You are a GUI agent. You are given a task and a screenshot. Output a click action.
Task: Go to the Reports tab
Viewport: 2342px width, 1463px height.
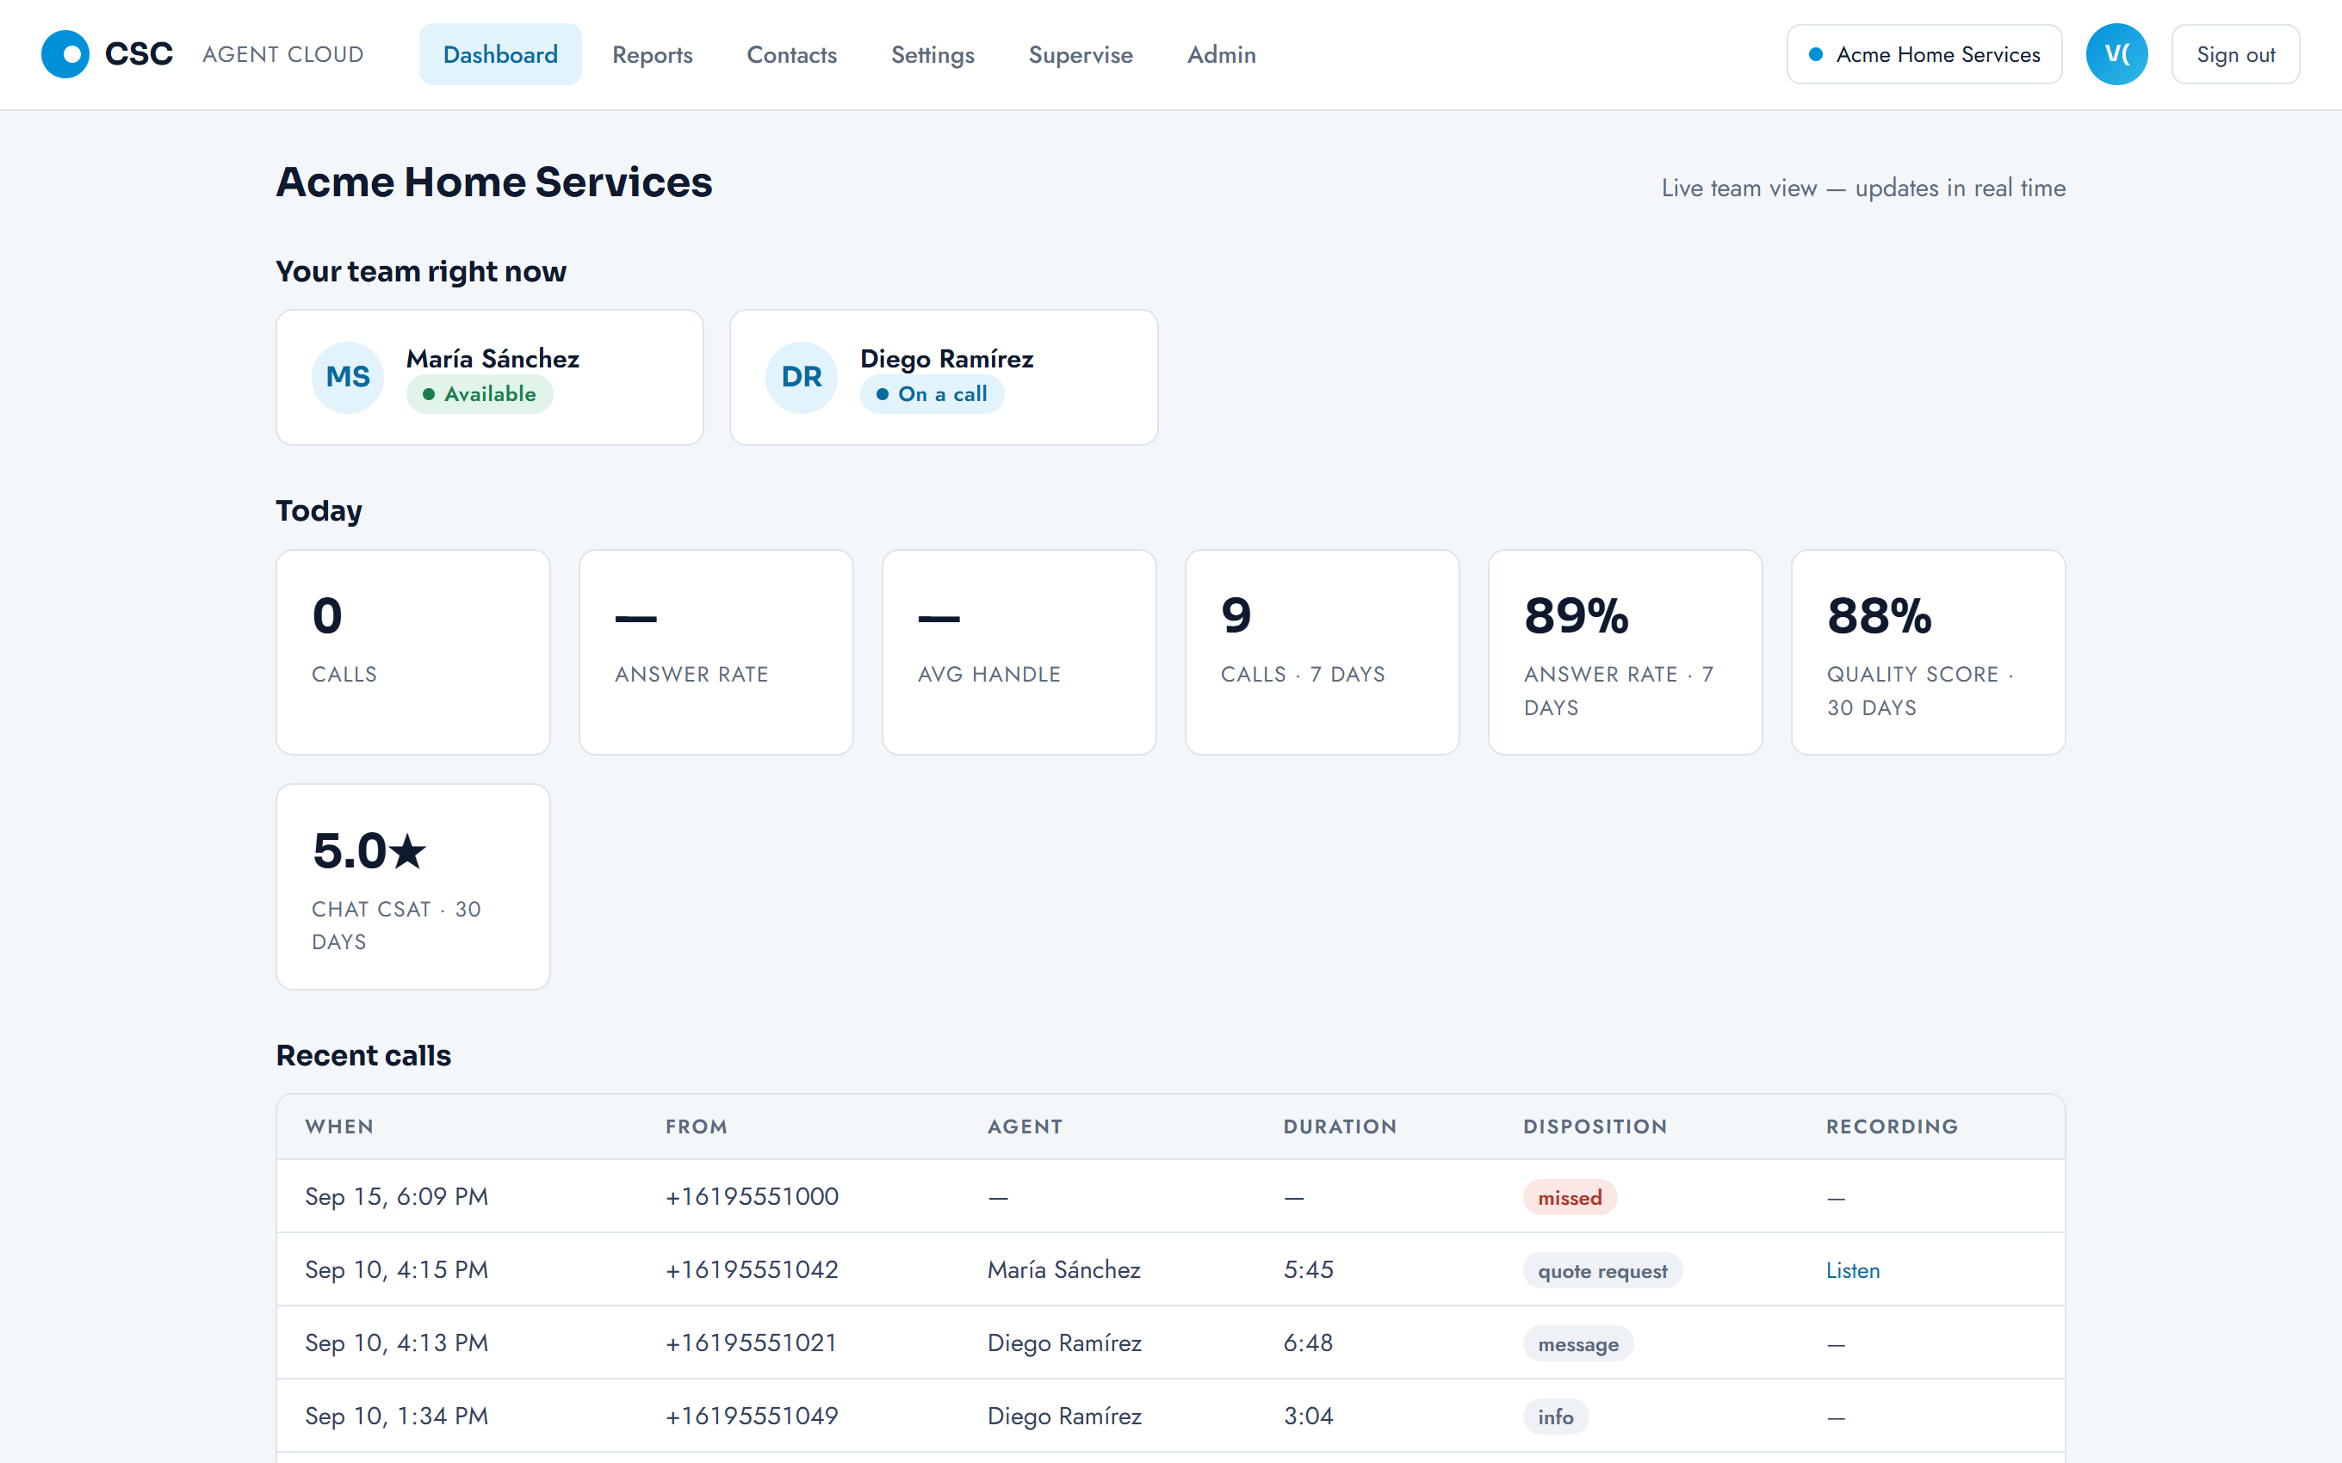pyautogui.click(x=653, y=54)
